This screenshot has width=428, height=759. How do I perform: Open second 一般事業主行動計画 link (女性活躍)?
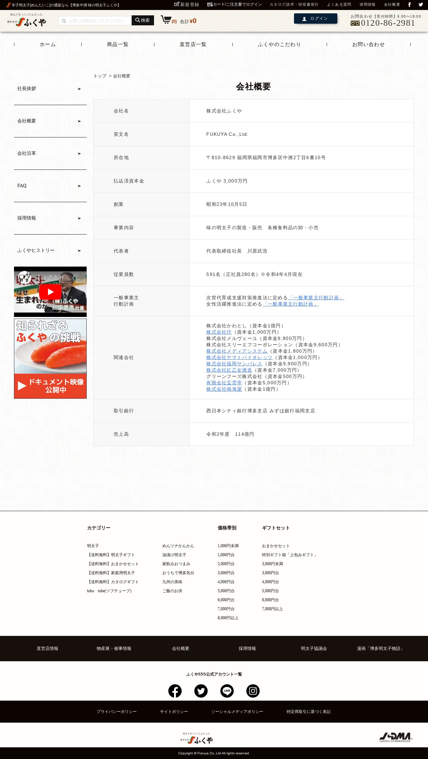click(x=290, y=304)
